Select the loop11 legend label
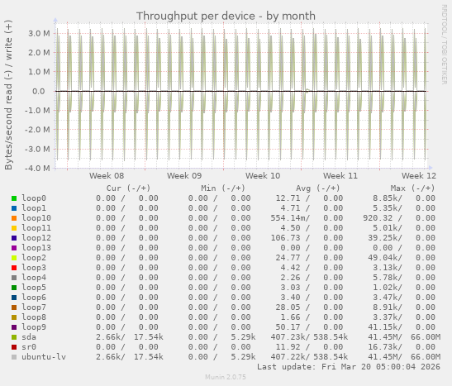The width and height of the screenshot is (452, 386). (x=36, y=228)
